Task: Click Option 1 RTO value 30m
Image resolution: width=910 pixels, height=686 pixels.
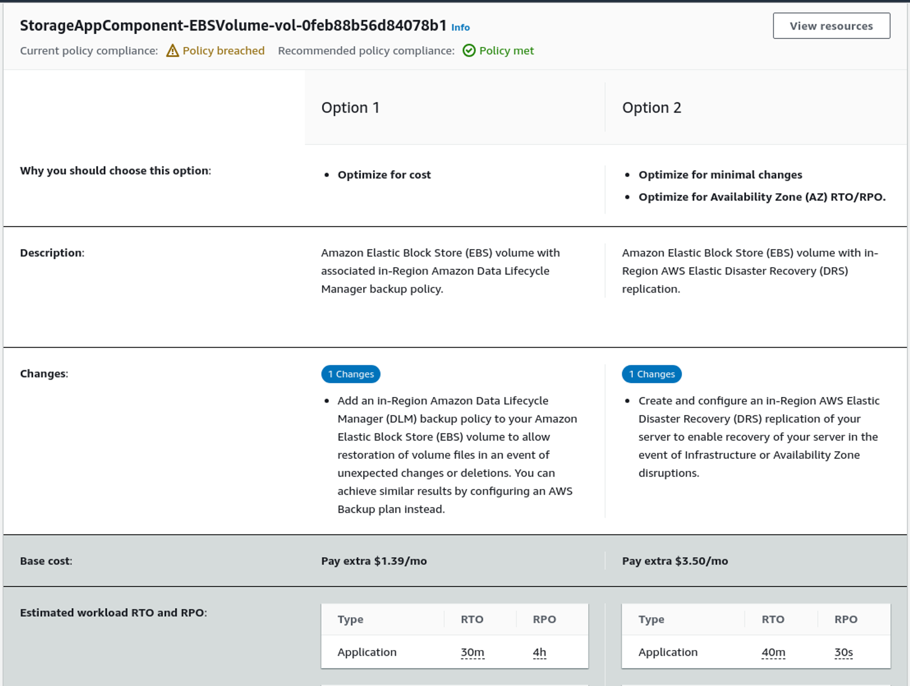Action: (472, 652)
